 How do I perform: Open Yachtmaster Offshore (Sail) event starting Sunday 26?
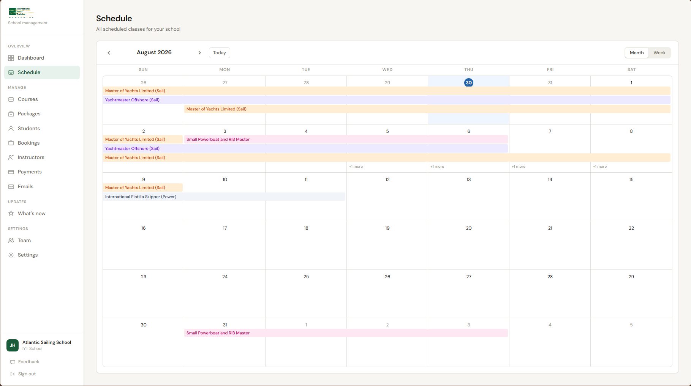point(387,100)
